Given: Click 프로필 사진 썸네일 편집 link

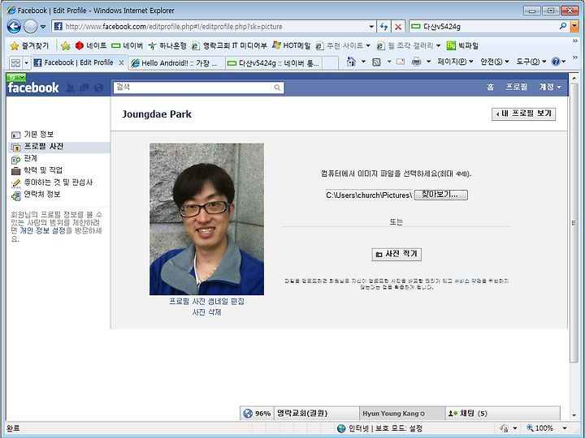Looking at the screenshot, I should 206,301.
